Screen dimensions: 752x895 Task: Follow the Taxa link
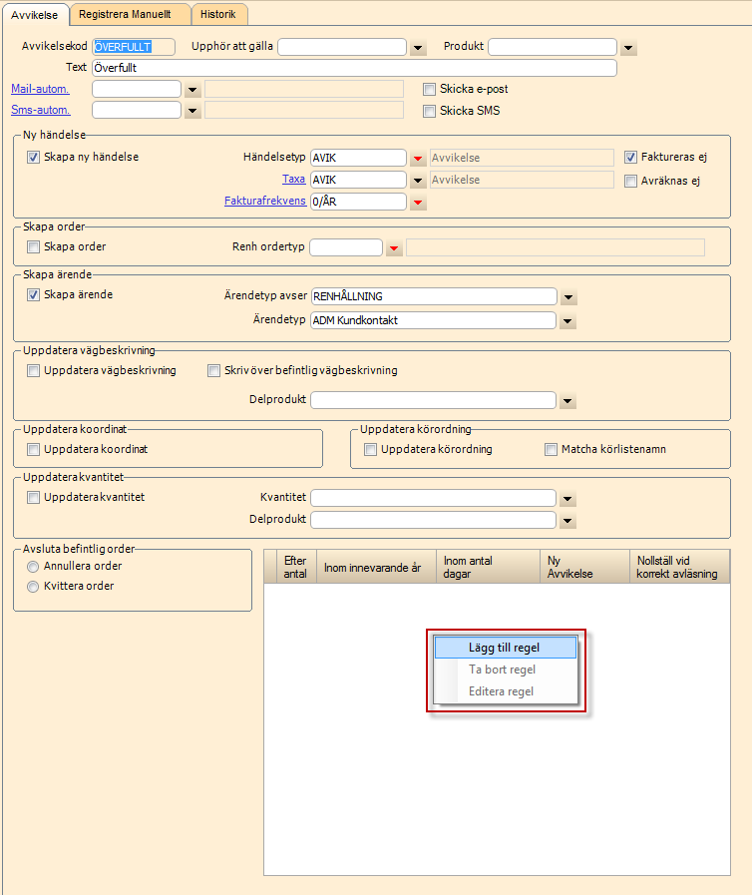coord(293,180)
